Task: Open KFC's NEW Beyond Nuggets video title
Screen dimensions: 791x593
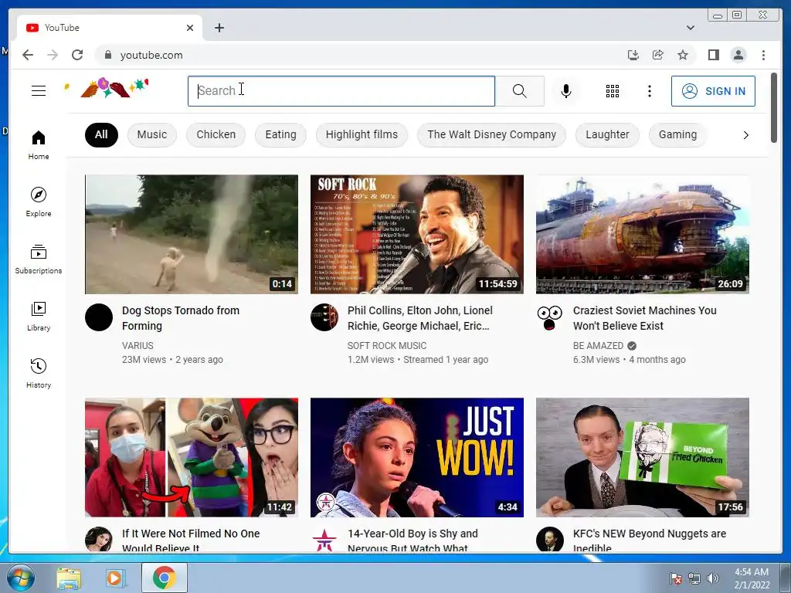Action: [650, 540]
